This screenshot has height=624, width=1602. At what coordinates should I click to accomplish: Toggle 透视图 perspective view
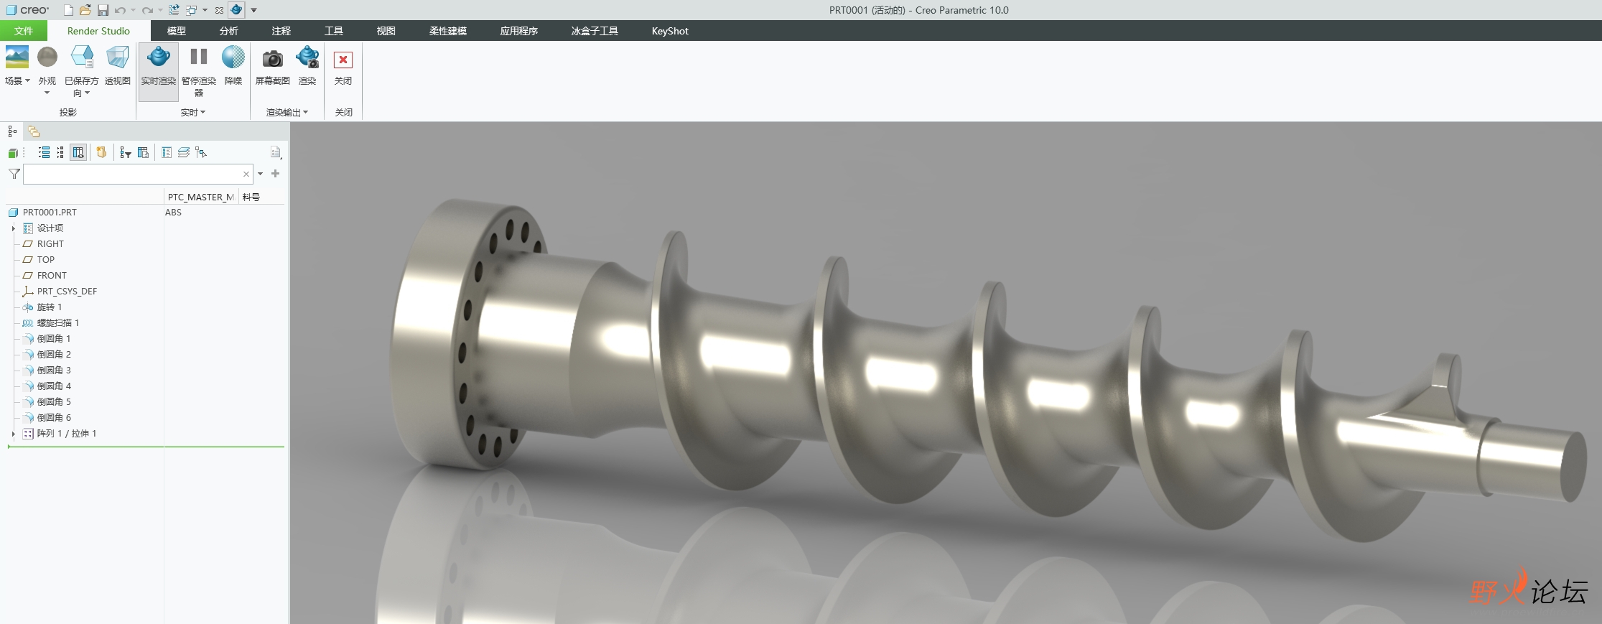[x=118, y=57]
